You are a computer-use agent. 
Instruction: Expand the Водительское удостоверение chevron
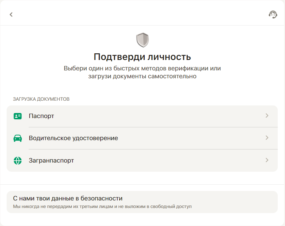click(267, 138)
